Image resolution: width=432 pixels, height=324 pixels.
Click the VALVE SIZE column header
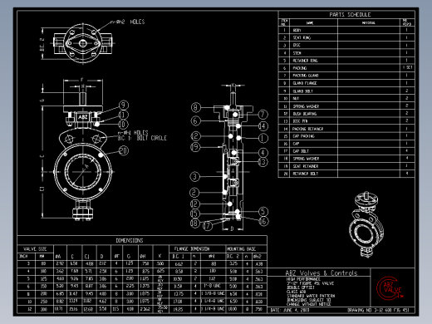click(35, 248)
